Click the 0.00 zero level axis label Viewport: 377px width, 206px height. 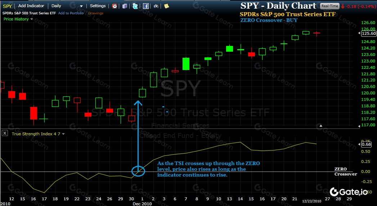pyautogui.click(x=366, y=172)
